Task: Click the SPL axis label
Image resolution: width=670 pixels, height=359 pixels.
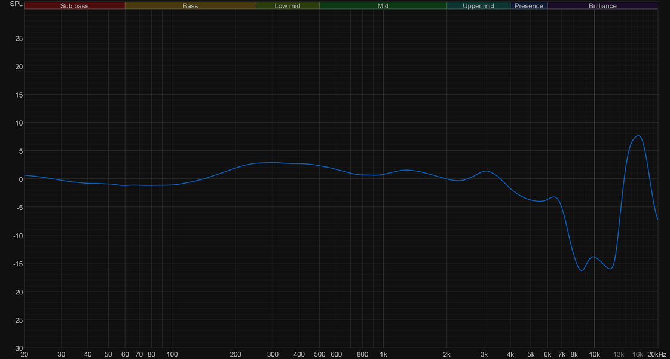Action: click(x=16, y=4)
